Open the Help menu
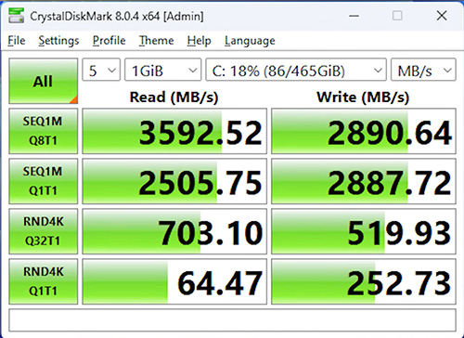Screen dimensions: 464x338 coord(200,41)
